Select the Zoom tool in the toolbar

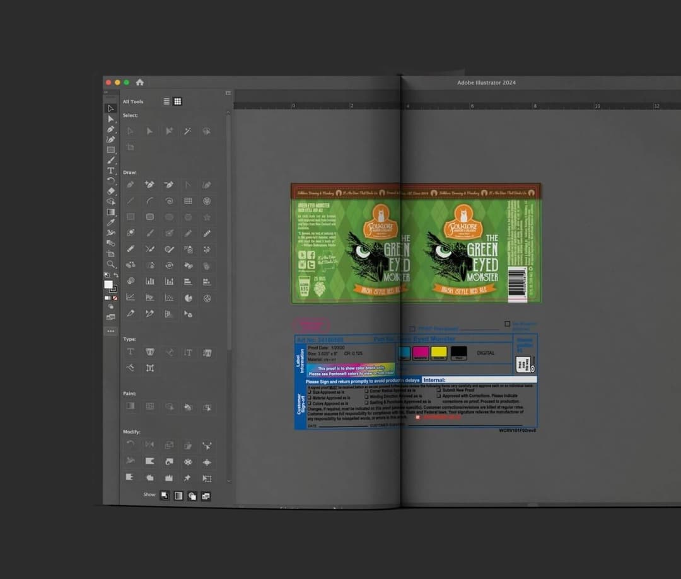[111, 265]
